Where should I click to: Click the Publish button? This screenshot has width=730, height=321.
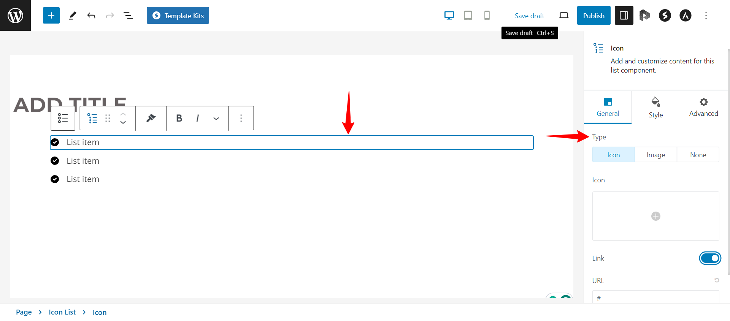(594, 16)
